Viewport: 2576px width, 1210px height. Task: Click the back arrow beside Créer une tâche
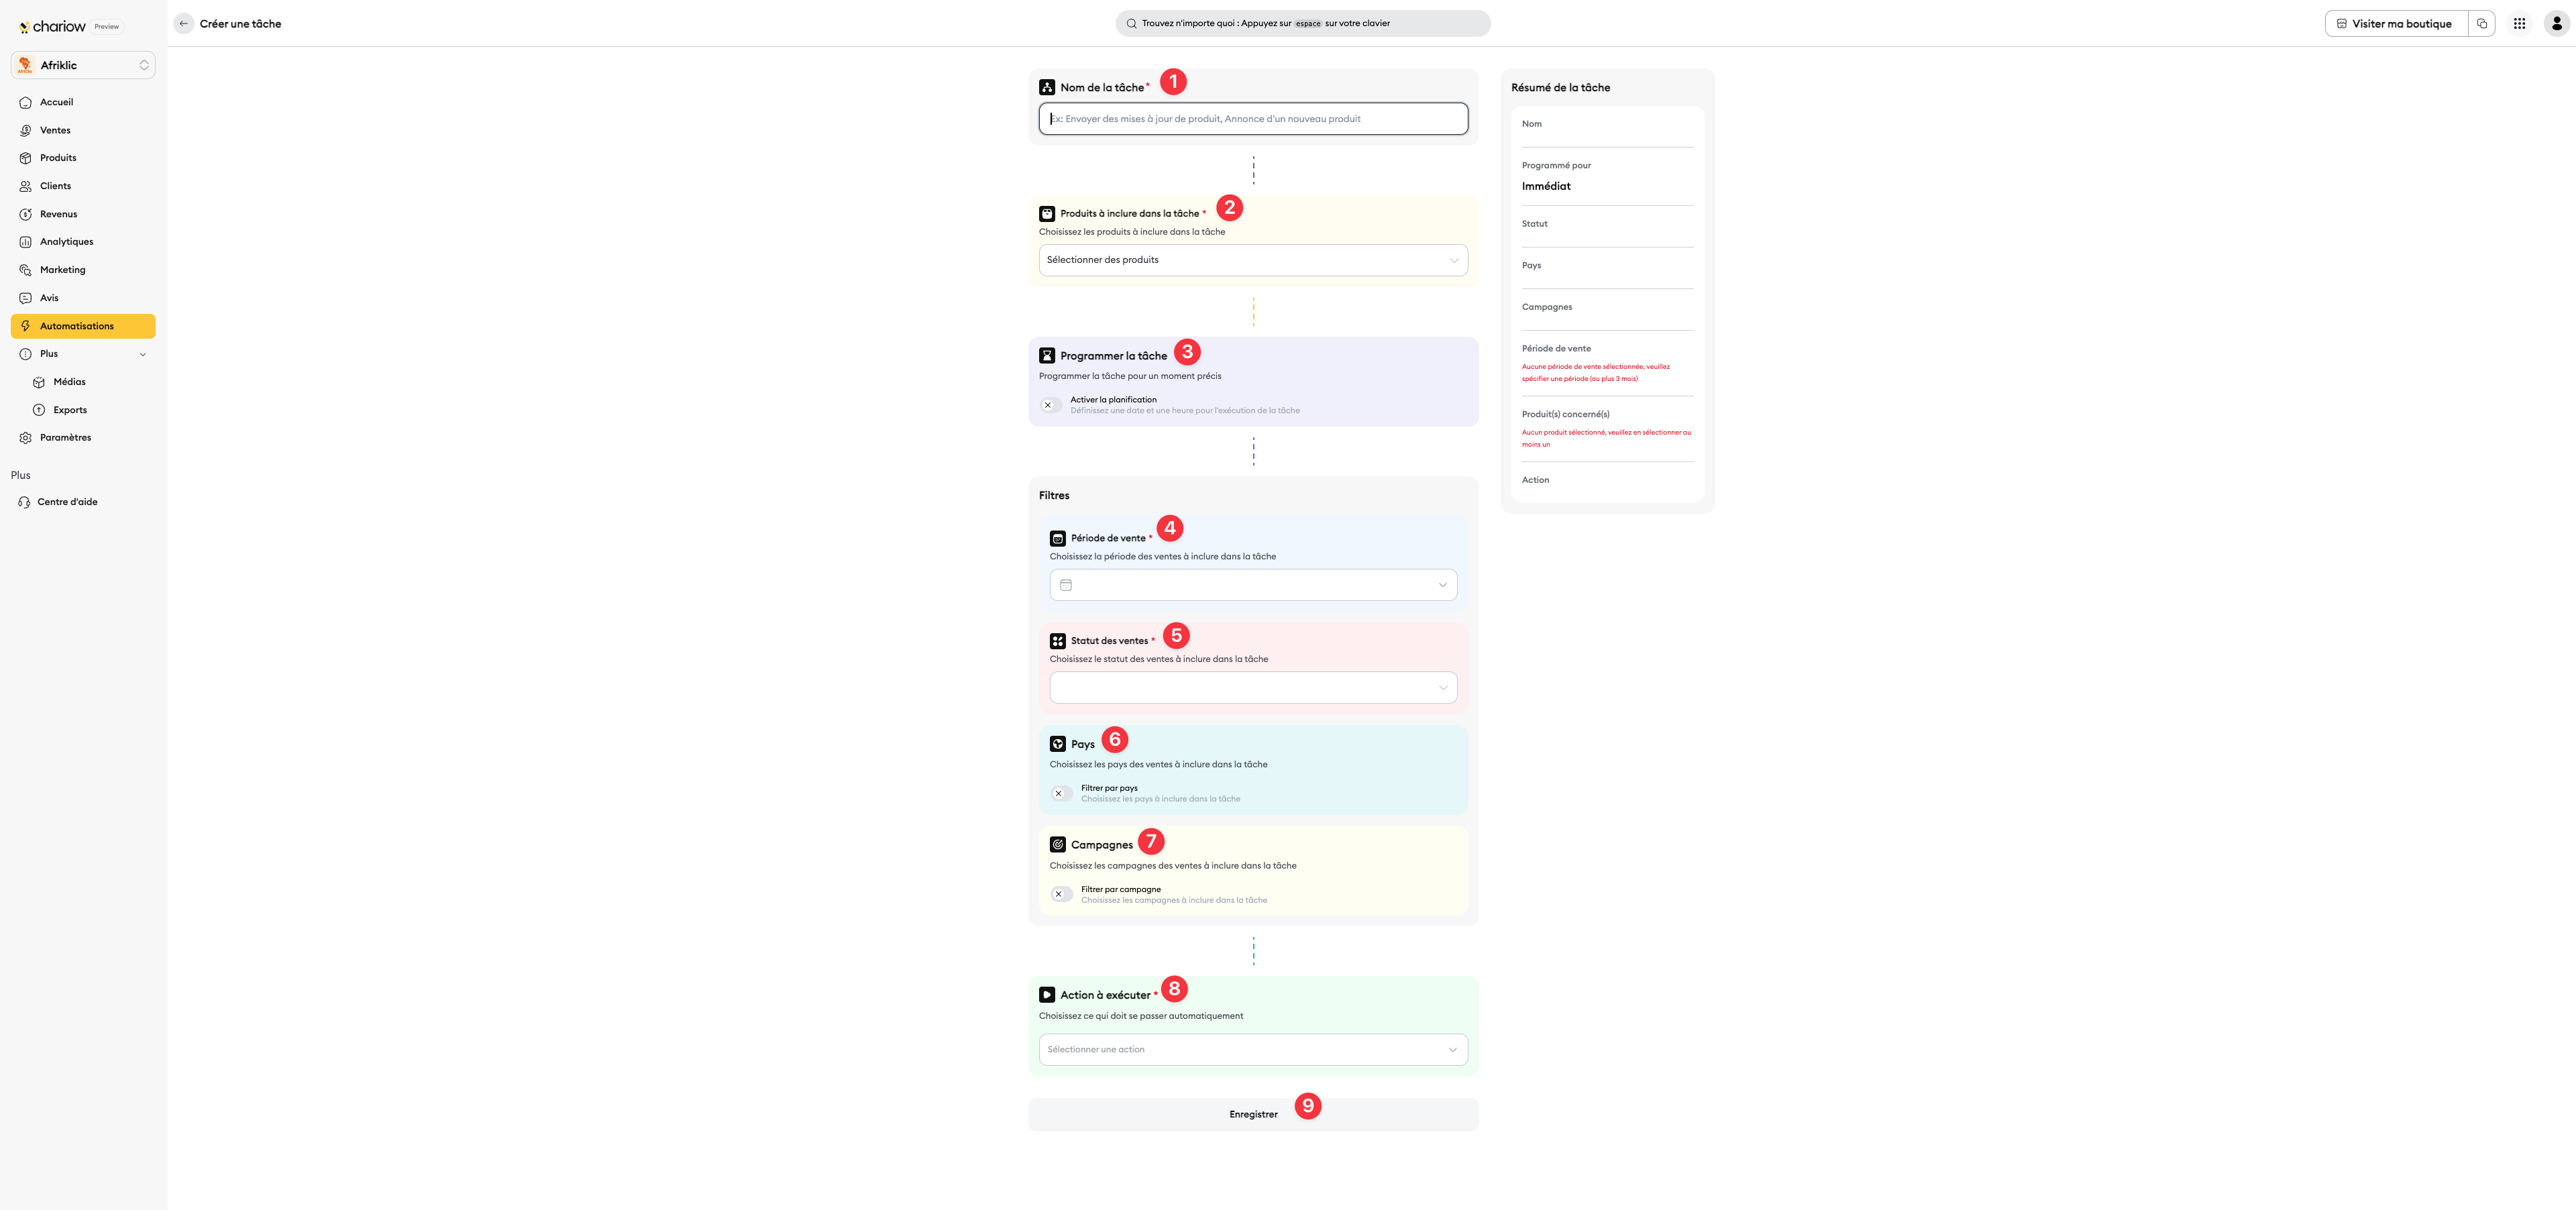point(183,24)
